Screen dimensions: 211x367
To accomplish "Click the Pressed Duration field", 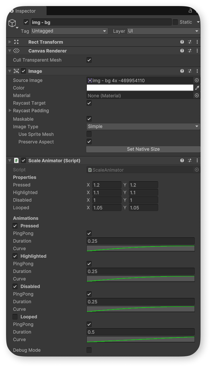I will (x=141, y=241).
